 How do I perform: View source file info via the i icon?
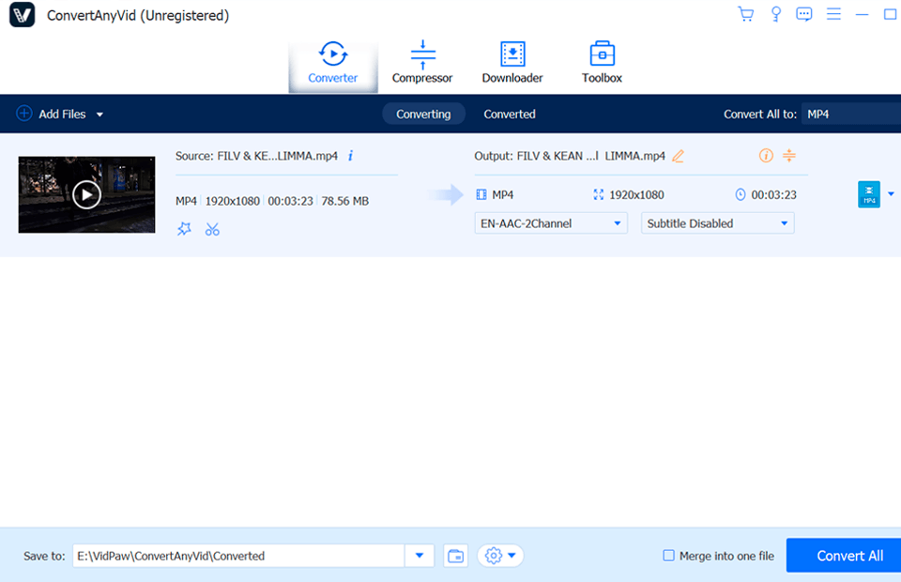pyautogui.click(x=349, y=156)
